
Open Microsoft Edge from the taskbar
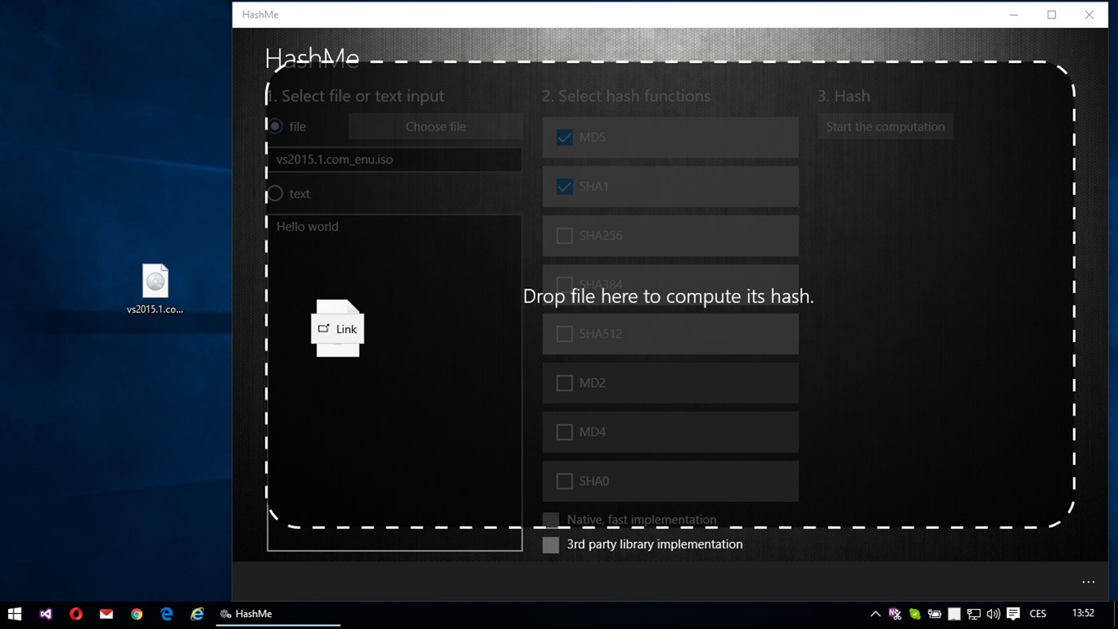tap(165, 614)
